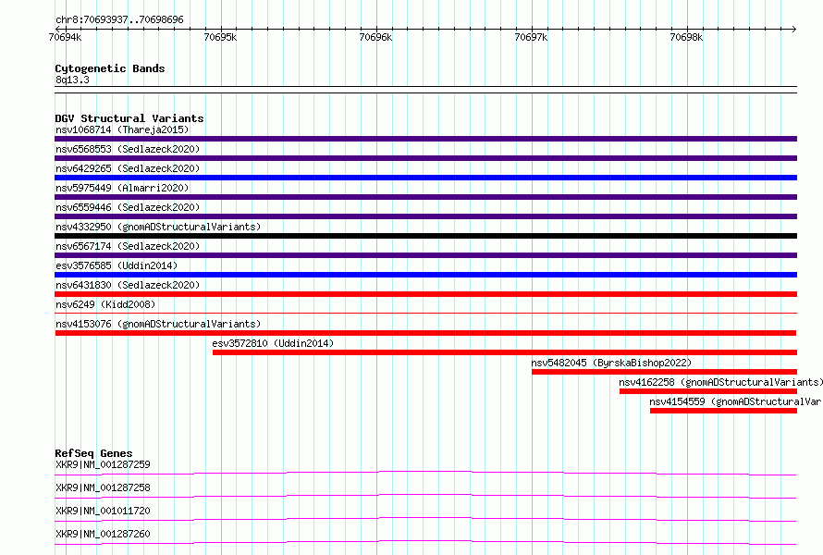The image size is (823, 555).
Task: Click the 70694k ruler mark
Action: tap(65, 37)
